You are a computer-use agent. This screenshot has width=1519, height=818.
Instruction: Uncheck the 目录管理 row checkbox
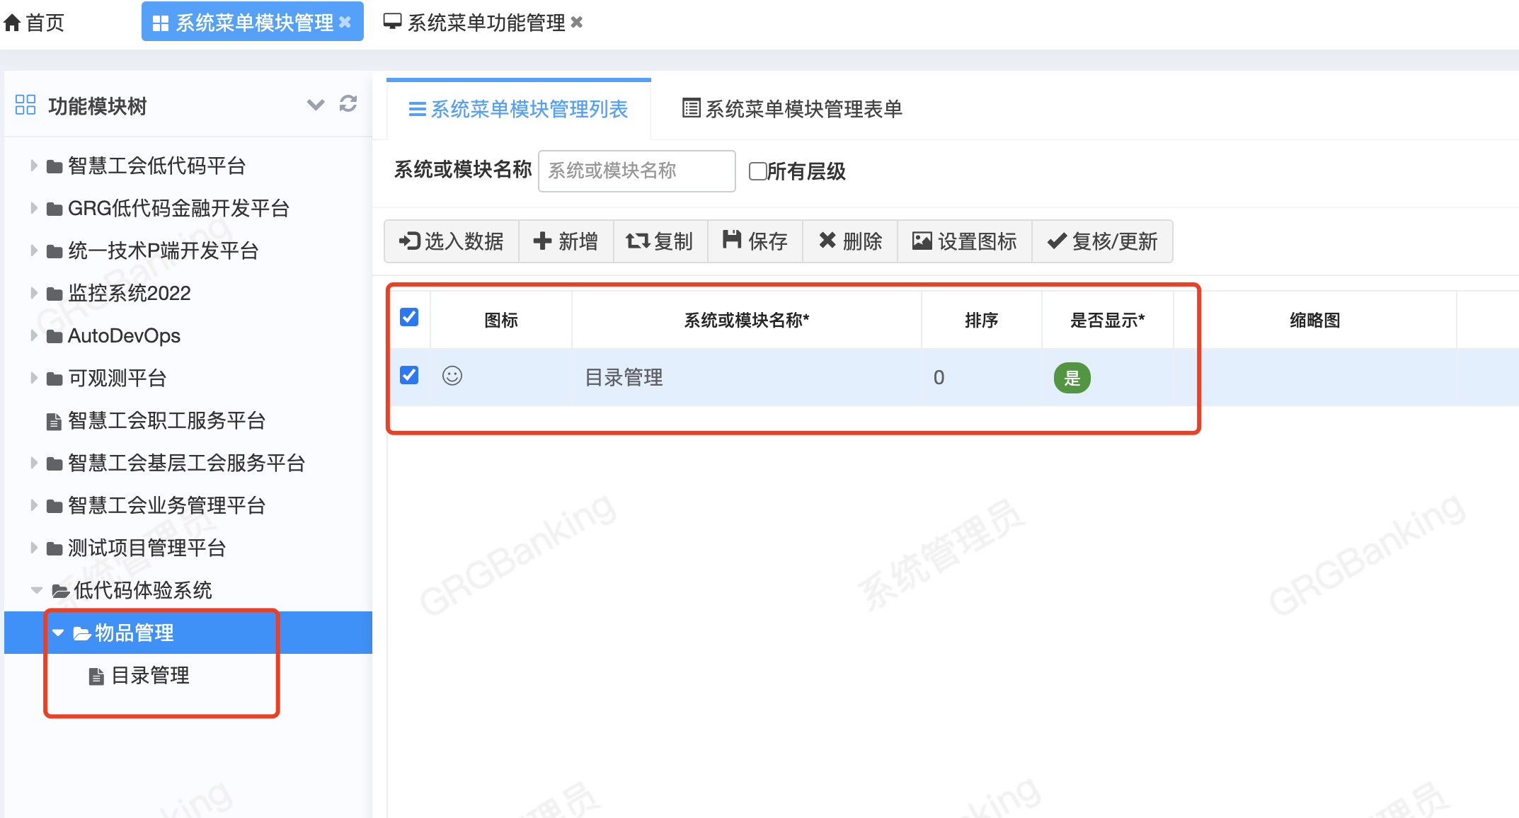pyautogui.click(x=409, y=375)
